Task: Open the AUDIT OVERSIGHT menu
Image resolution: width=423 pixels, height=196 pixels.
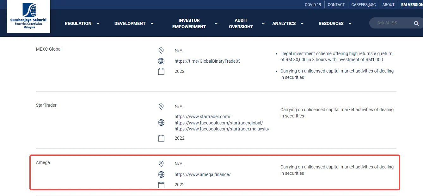Action: tap(241, 23)
